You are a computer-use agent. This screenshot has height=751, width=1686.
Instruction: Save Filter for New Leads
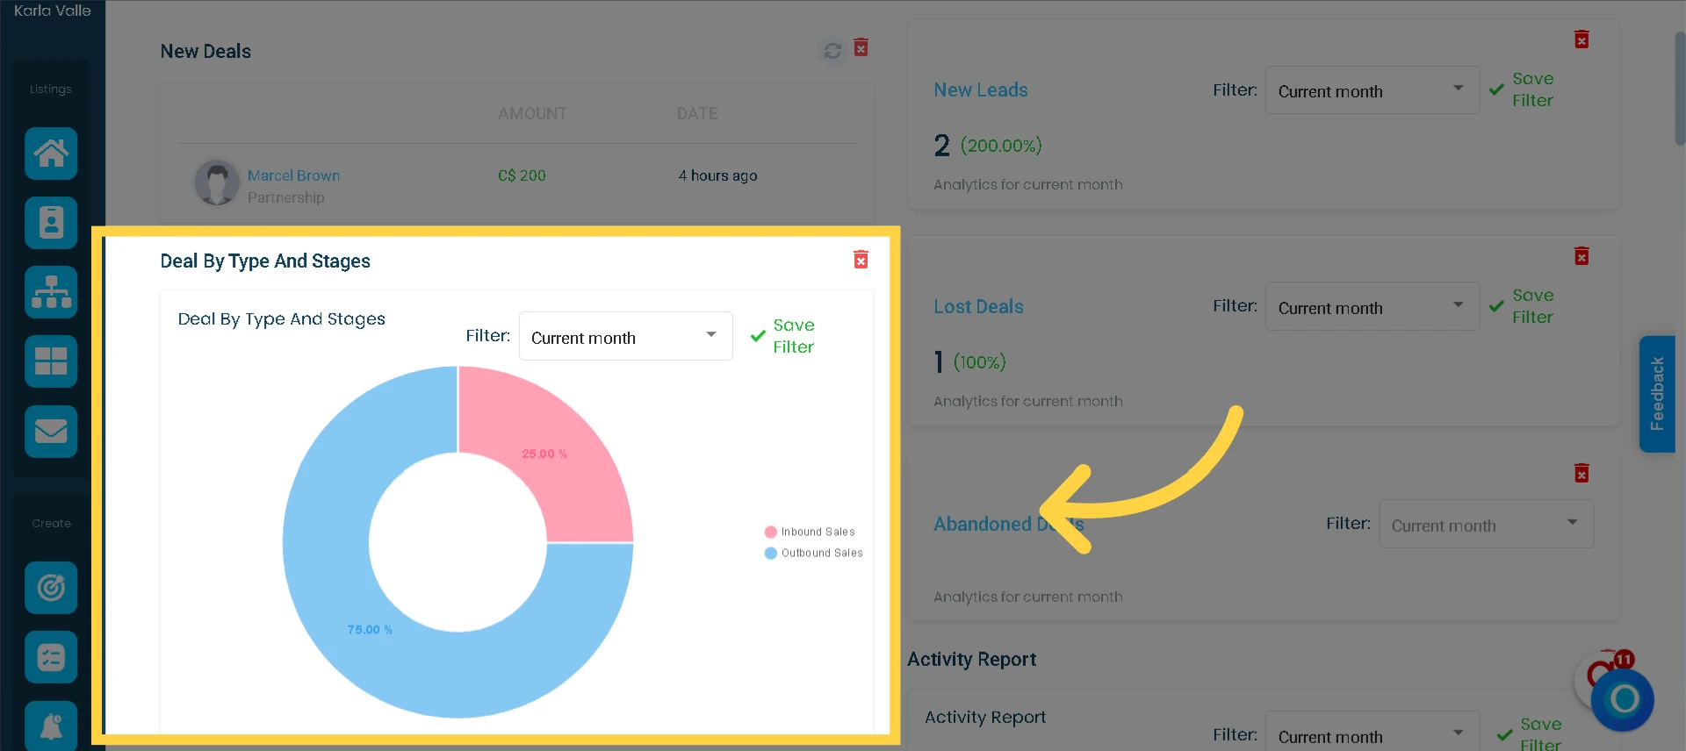[x=1522, y=89]
